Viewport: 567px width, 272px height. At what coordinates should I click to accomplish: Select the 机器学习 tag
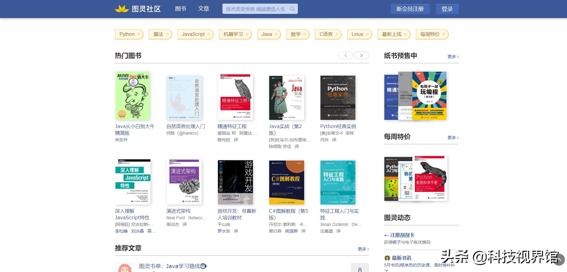click(235, 34)
